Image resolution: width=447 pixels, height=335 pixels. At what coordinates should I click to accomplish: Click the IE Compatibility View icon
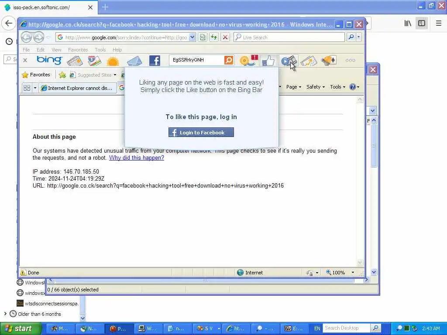(203, 38)
